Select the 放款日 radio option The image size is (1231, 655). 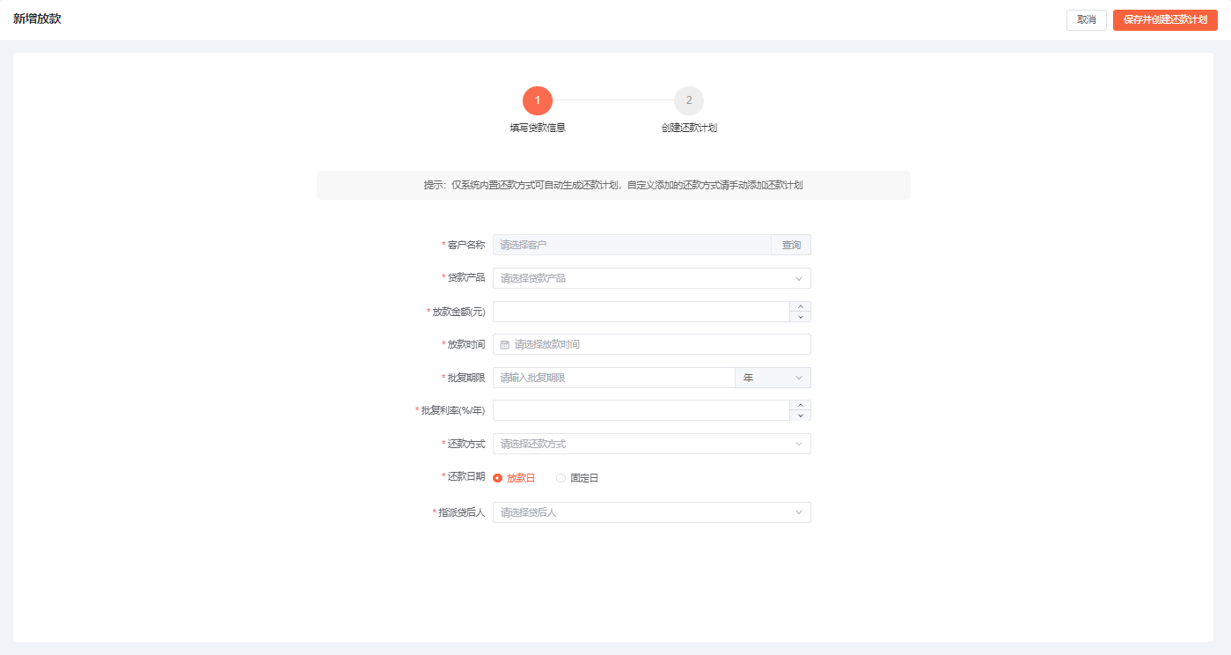coord(514,478)
